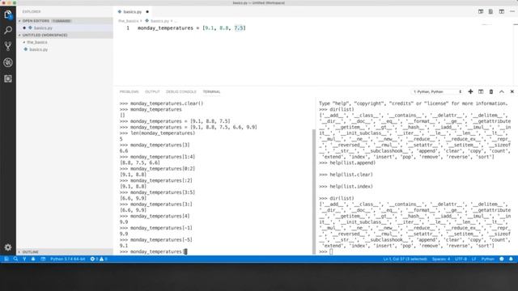Open the Debug view in activity bar
Viewport: 518px width, 291px height.
tap(8, 62)
